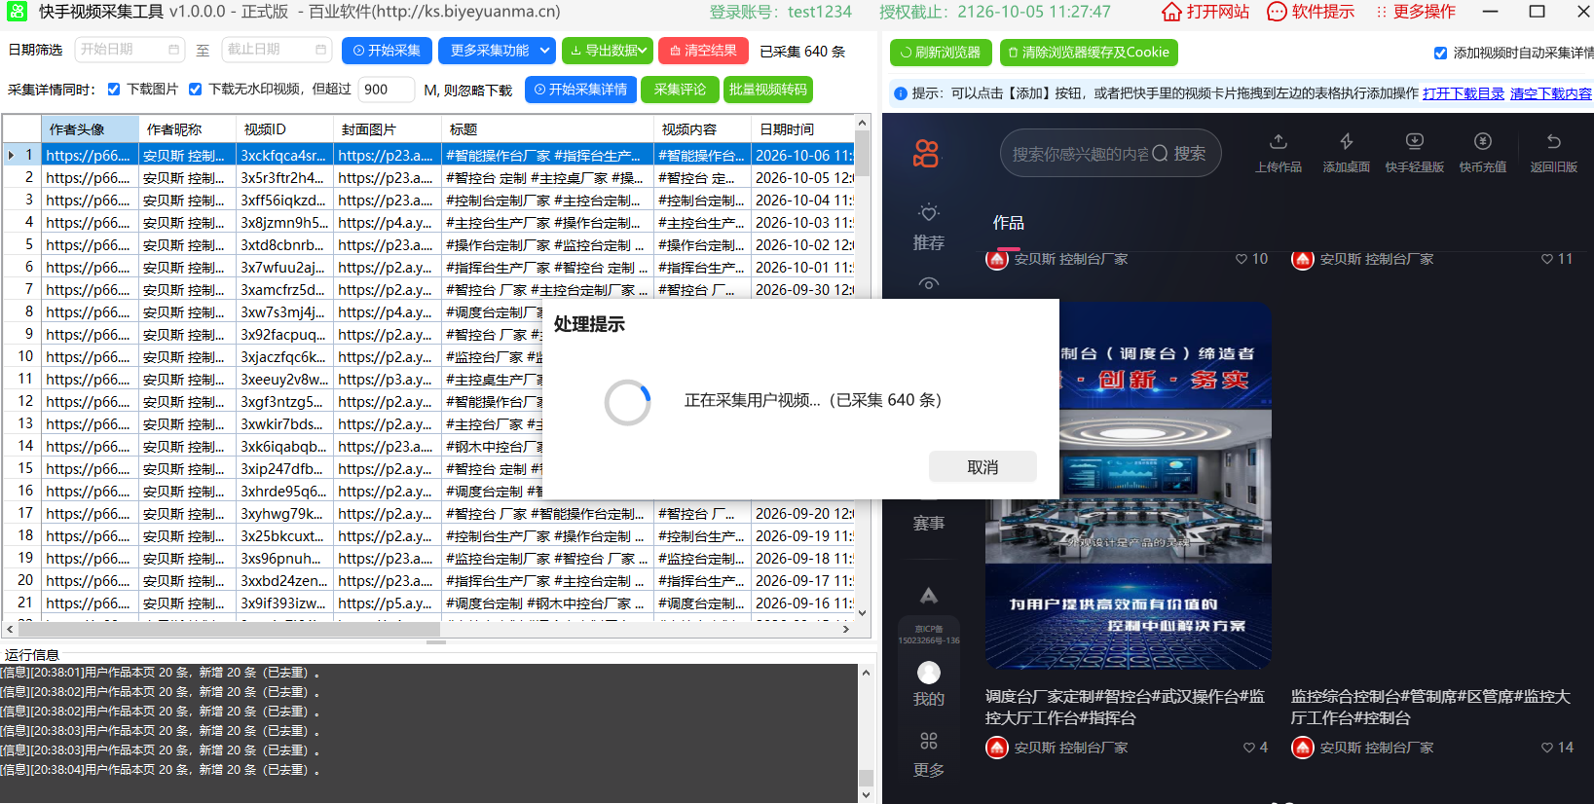Click the 作品 tab in browser
The width and height of the screenshot is (1594, 804).
point(1008,223)
